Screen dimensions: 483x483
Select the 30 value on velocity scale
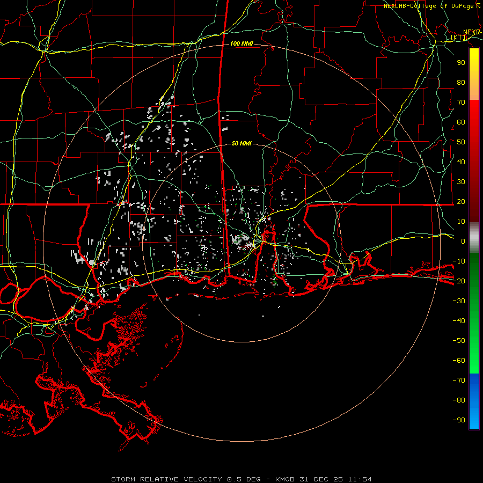[x=461, y=182]
